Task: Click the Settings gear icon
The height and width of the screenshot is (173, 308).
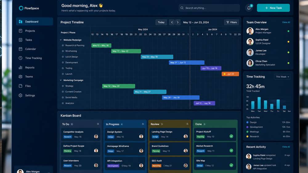Action: point(20,96)
